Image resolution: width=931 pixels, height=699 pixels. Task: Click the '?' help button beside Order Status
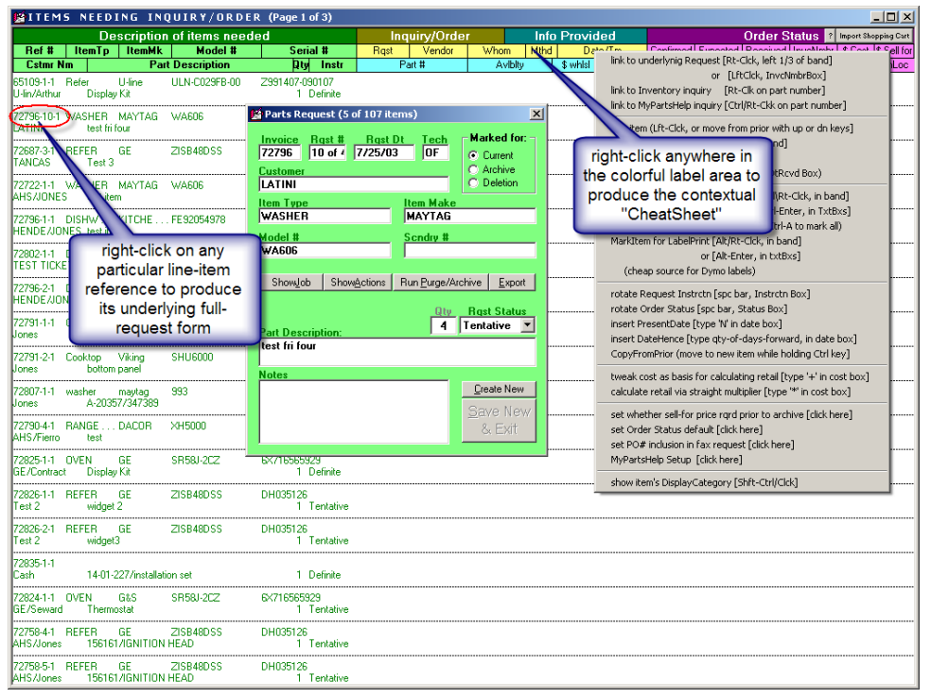coord(831,36)
